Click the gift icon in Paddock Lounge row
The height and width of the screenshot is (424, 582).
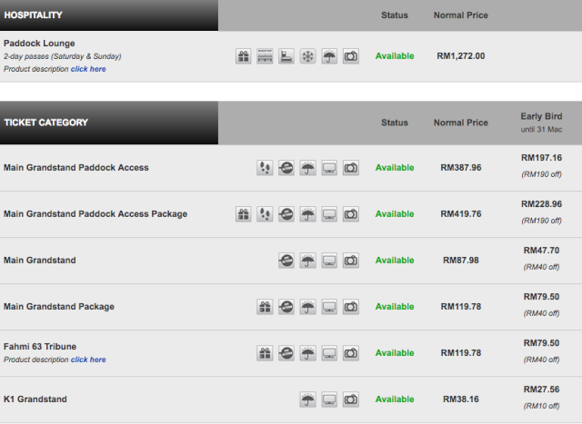point(244,56)
